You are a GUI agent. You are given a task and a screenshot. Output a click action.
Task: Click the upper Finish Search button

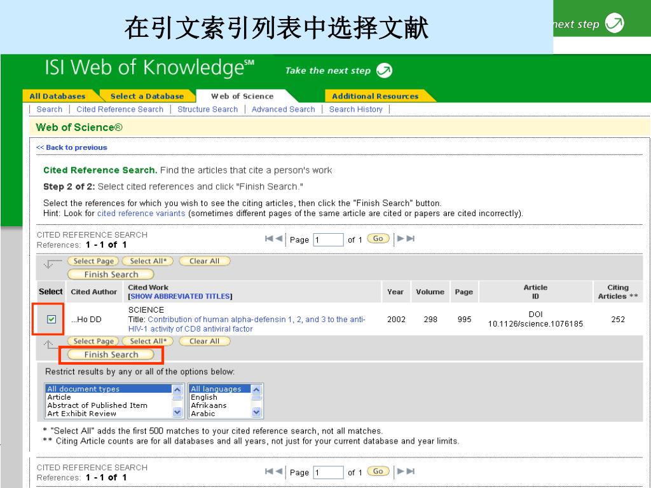111,274
